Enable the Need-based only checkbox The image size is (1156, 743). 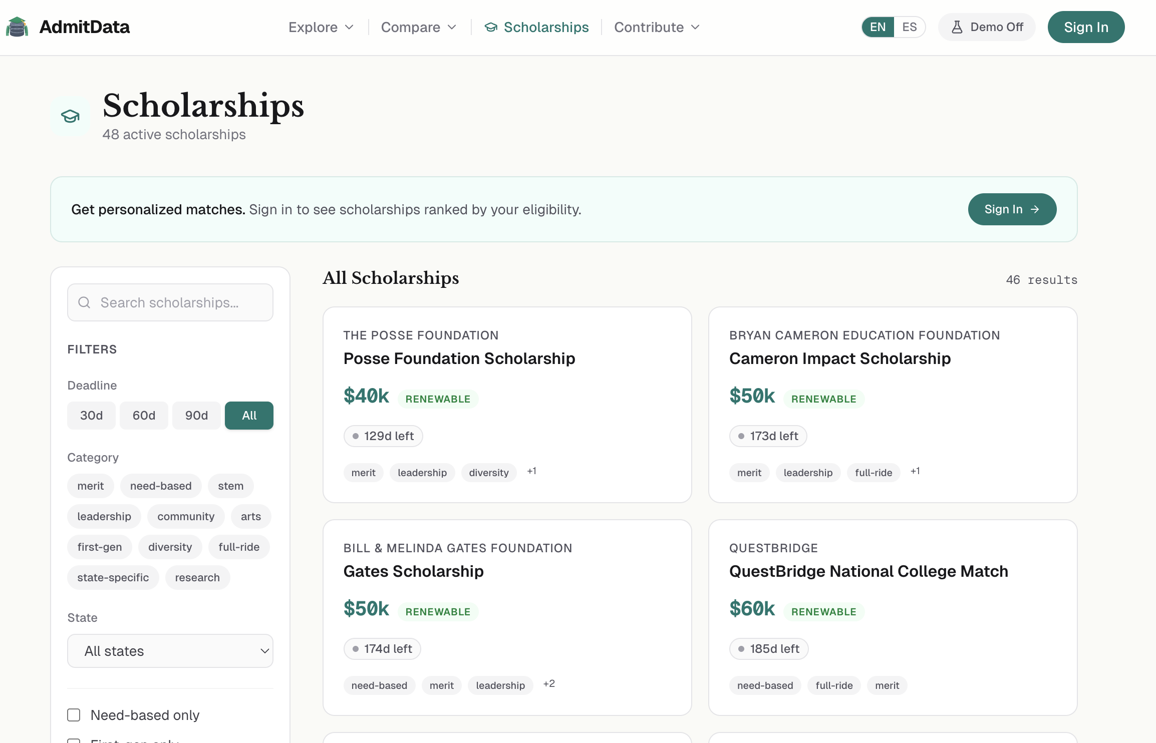pos(74,715)
